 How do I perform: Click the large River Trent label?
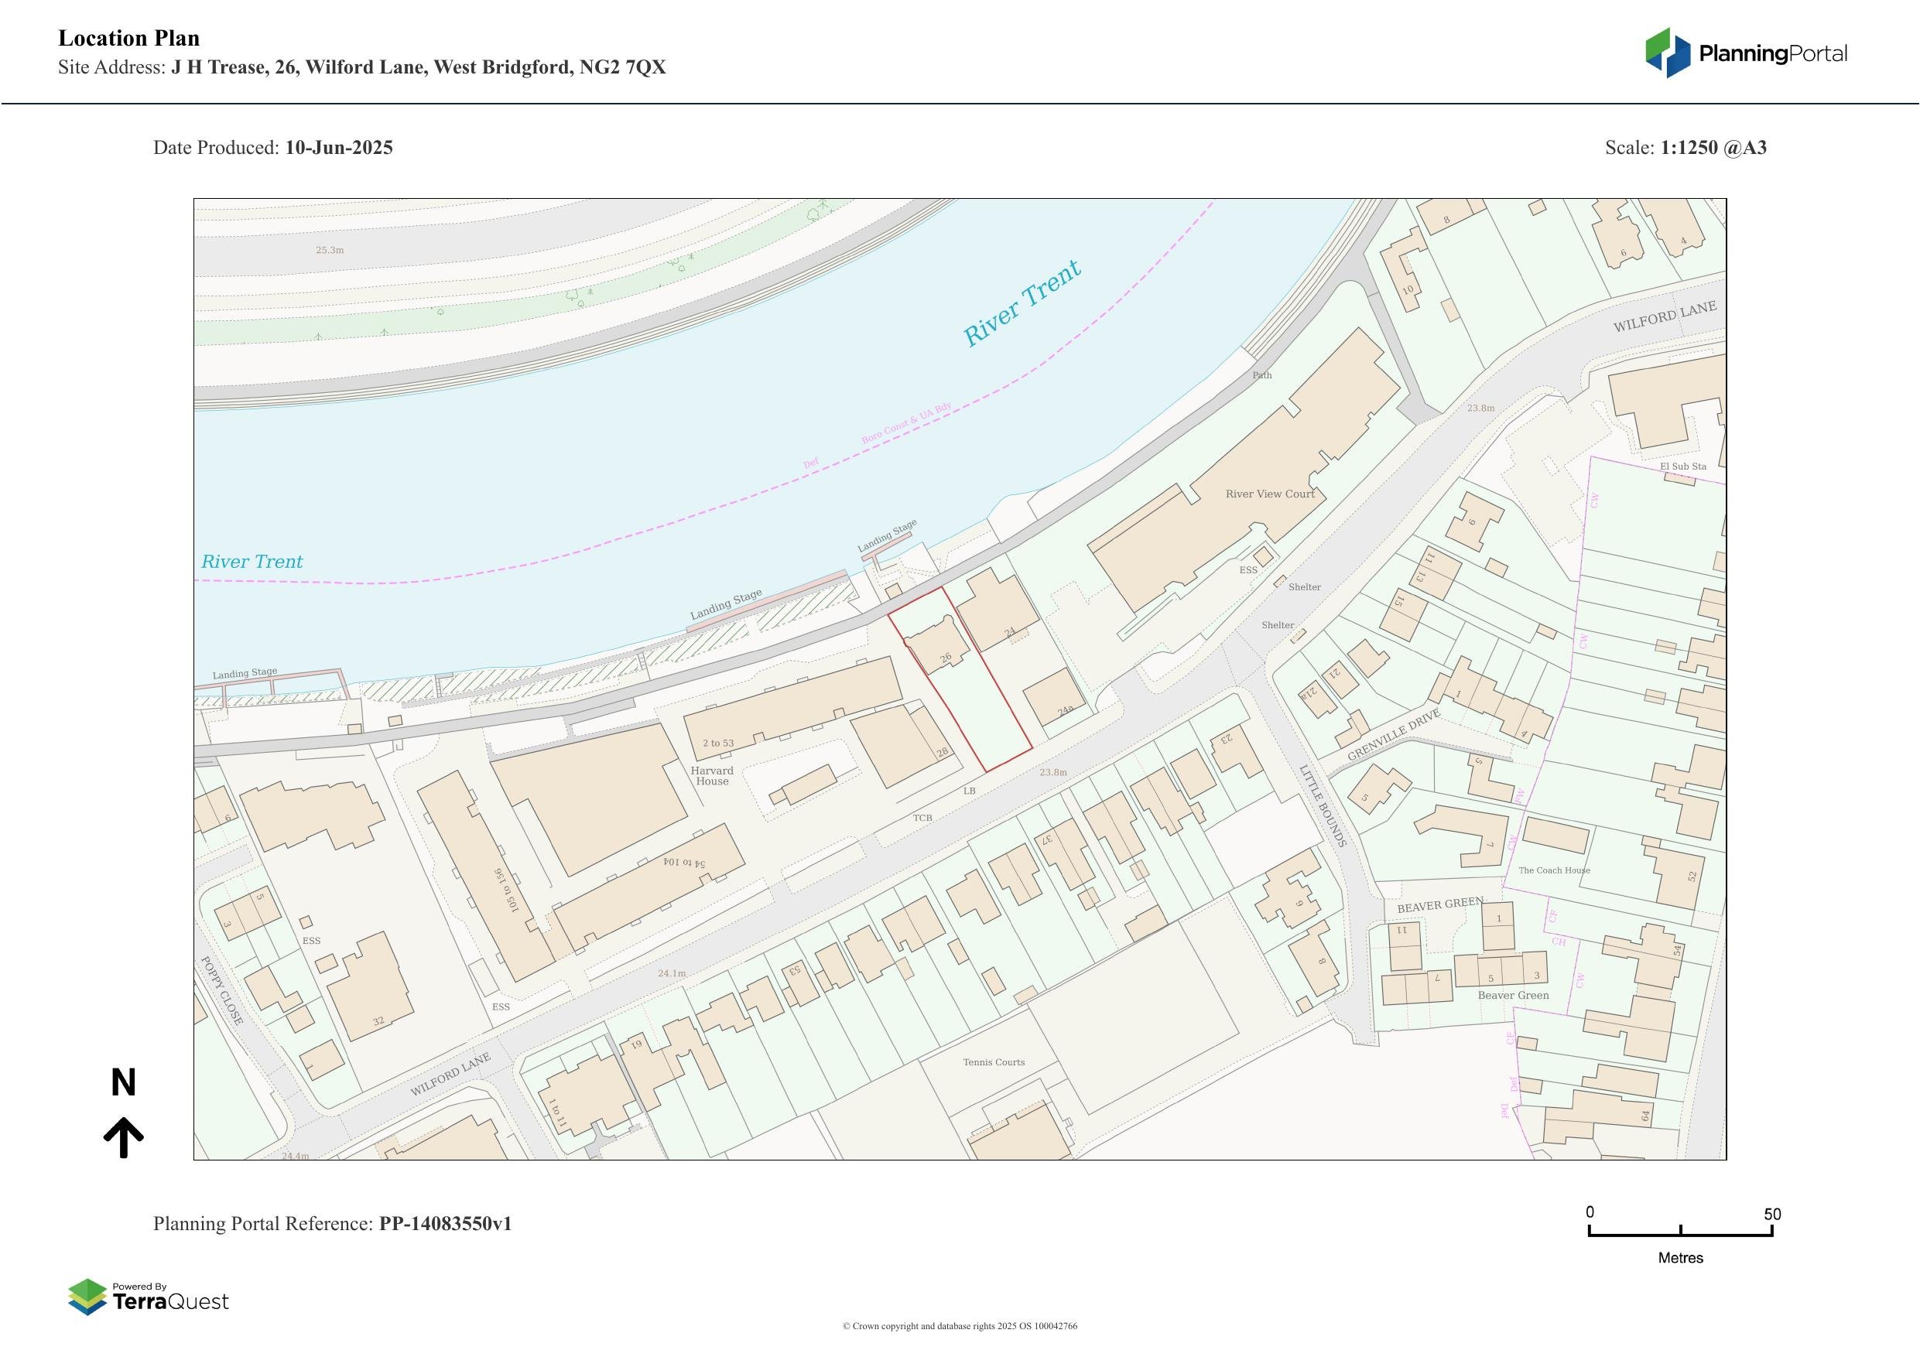(1022, 303)
